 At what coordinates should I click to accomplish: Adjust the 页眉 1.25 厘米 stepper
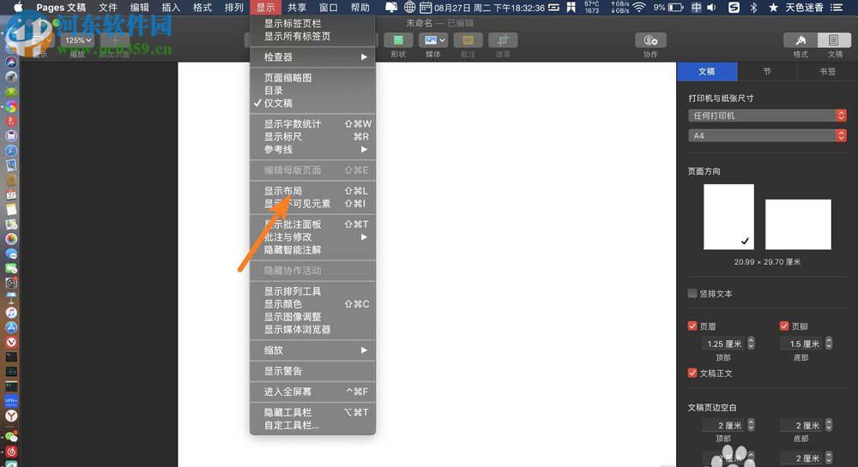(x=751, y=343)
